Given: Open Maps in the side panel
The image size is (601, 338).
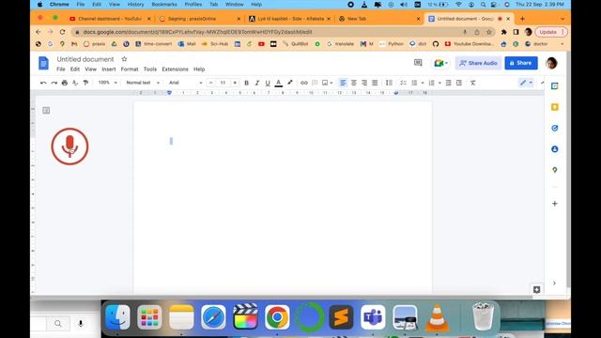Looking at the screenshot, I should [555, 170].
